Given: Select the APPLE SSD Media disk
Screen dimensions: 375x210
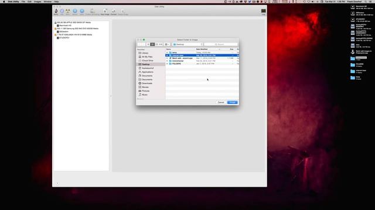Looking at the screenshot, I should 73,22.
